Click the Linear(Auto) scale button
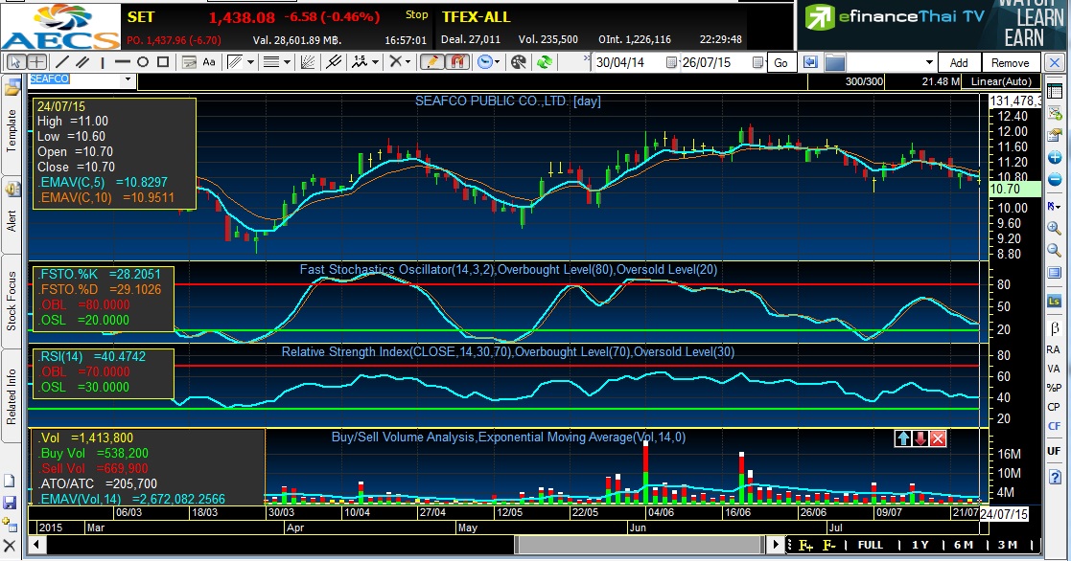 [x=1001, y=81]
